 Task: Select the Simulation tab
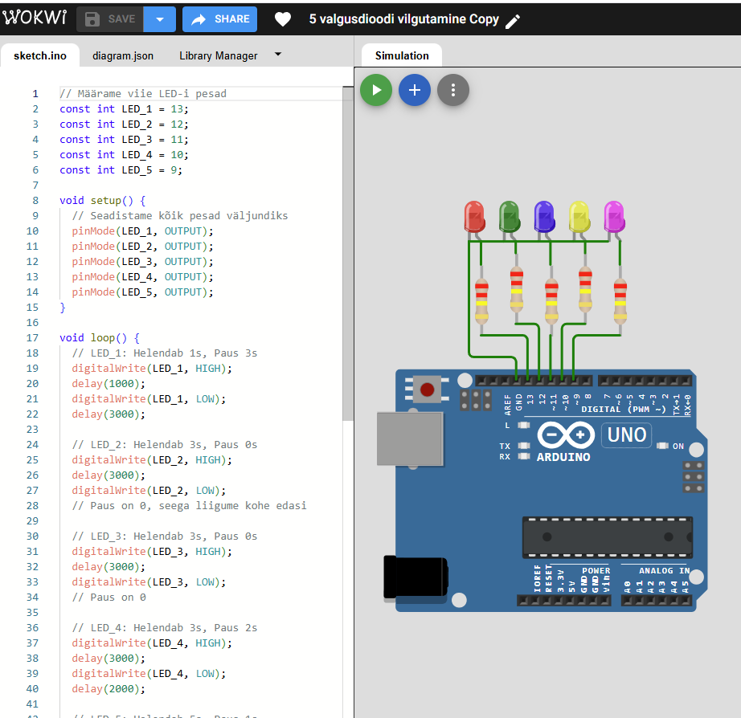point(402,55)
